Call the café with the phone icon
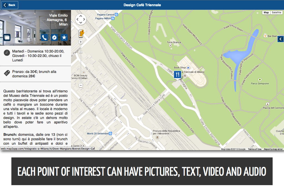The image size is (284, 194). point(44,37)
